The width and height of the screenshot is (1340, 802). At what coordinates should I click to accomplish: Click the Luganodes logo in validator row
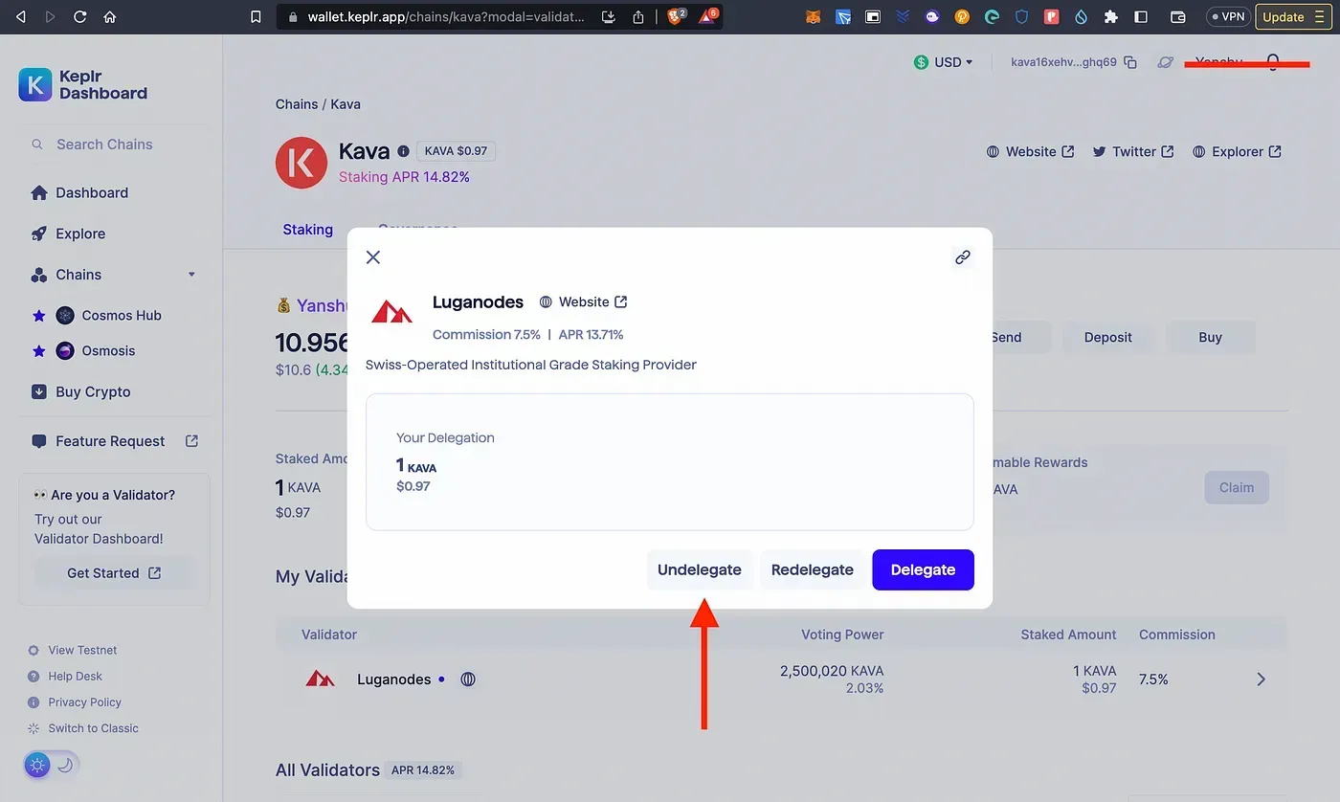320,679
